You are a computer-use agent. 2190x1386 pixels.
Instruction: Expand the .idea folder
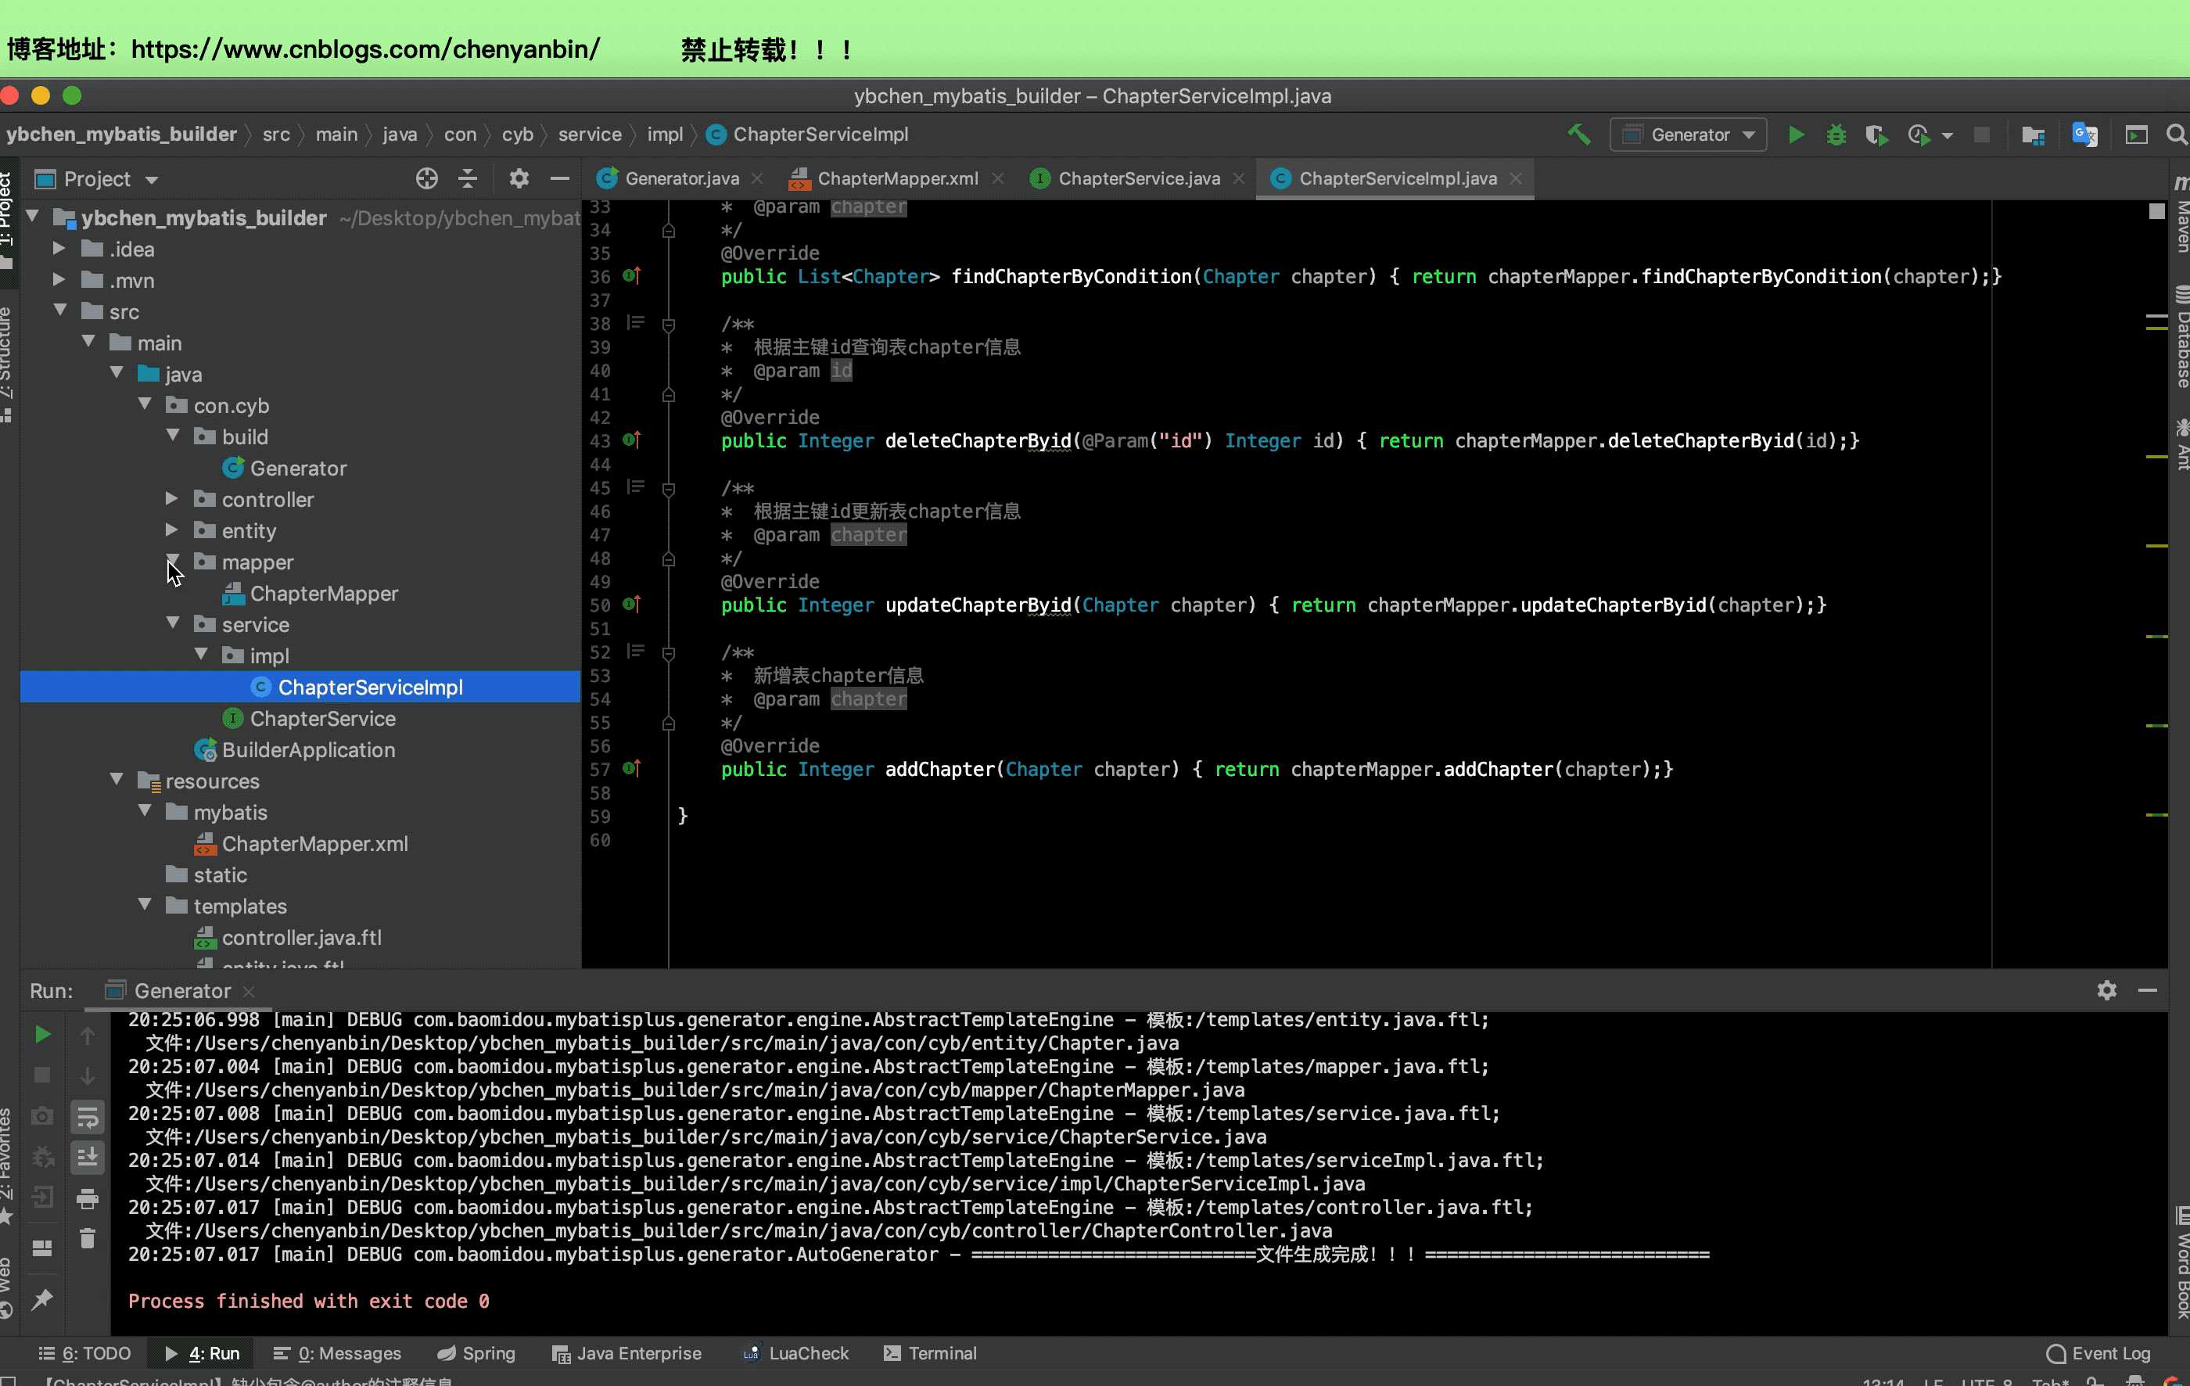(x=59, y=248)
